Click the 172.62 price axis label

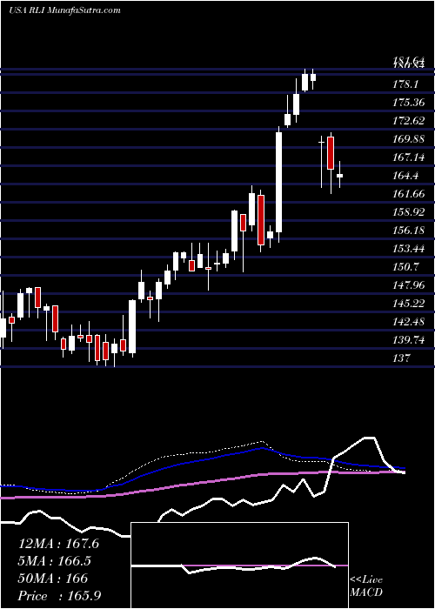[408, 121]
